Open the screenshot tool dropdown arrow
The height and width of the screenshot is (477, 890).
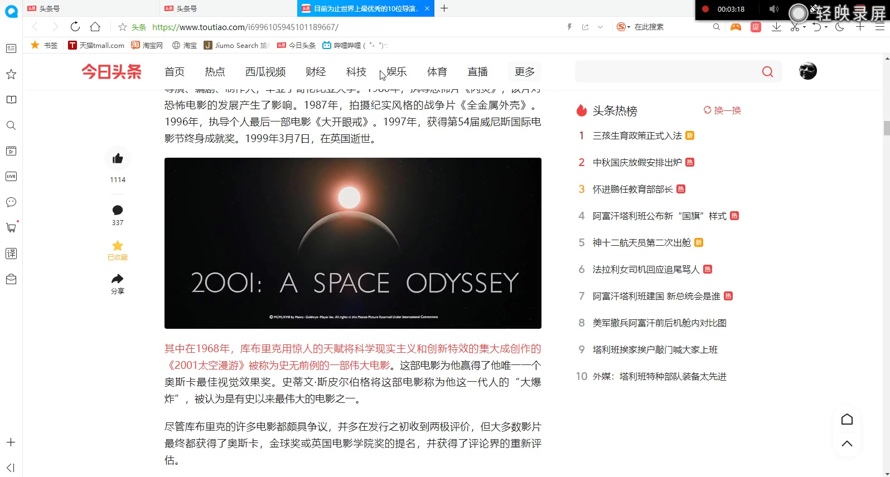pyautogui.click(x=804, y=27)
